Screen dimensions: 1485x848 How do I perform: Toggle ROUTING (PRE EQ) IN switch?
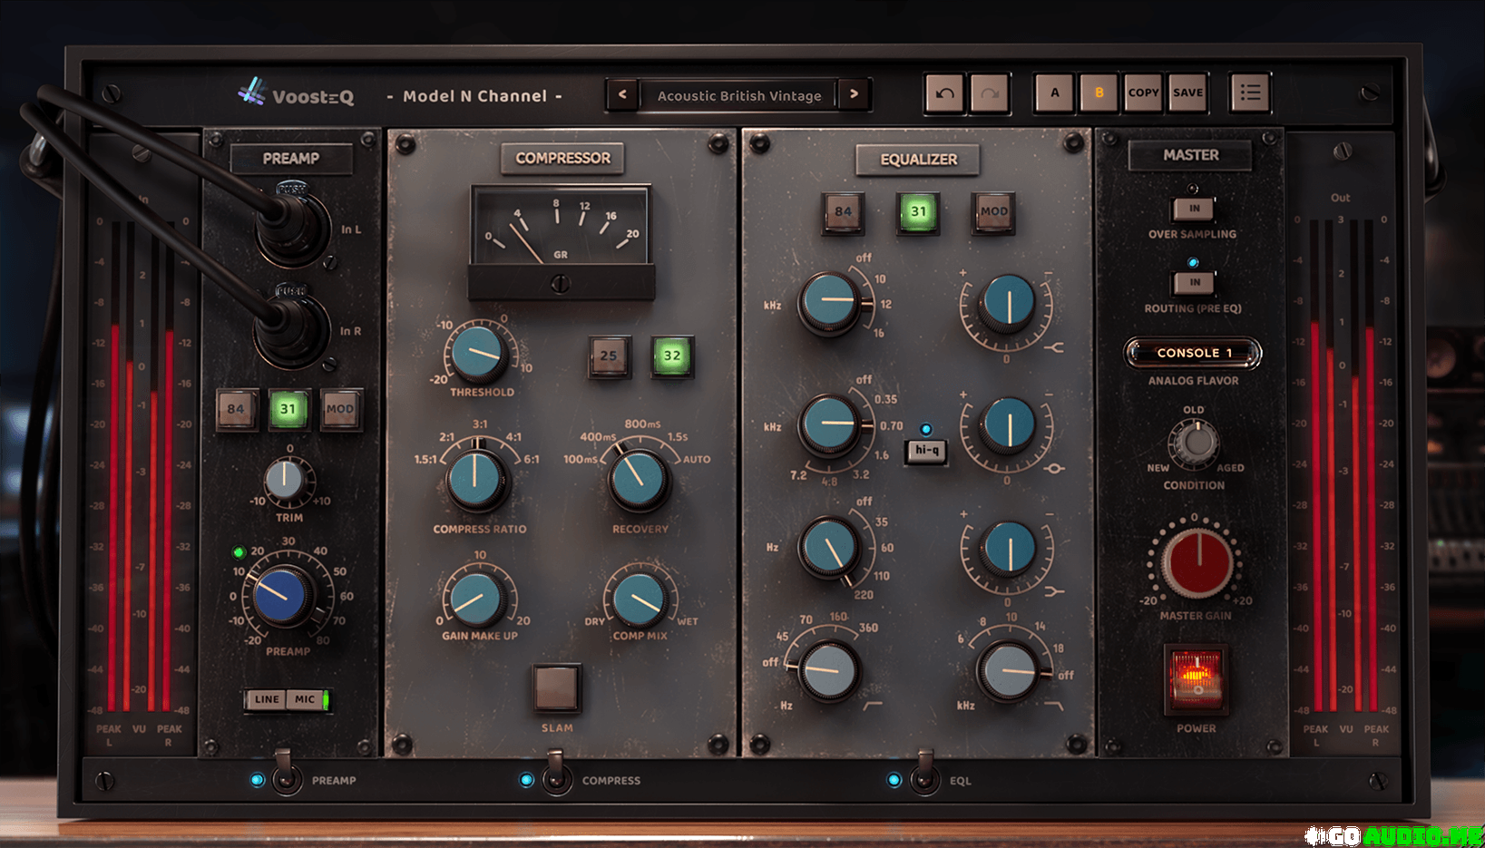click(x=1194, y=282)
